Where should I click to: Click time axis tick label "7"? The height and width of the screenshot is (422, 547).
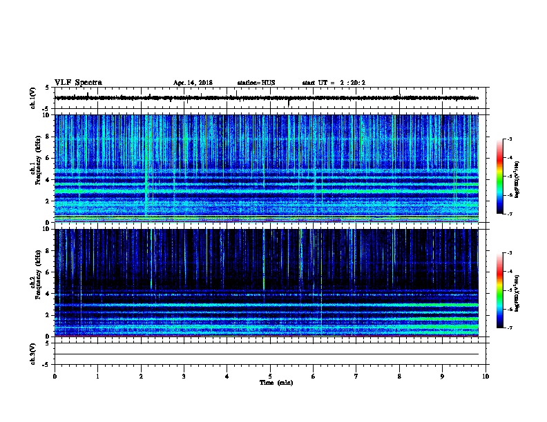(x=356, y=376)
